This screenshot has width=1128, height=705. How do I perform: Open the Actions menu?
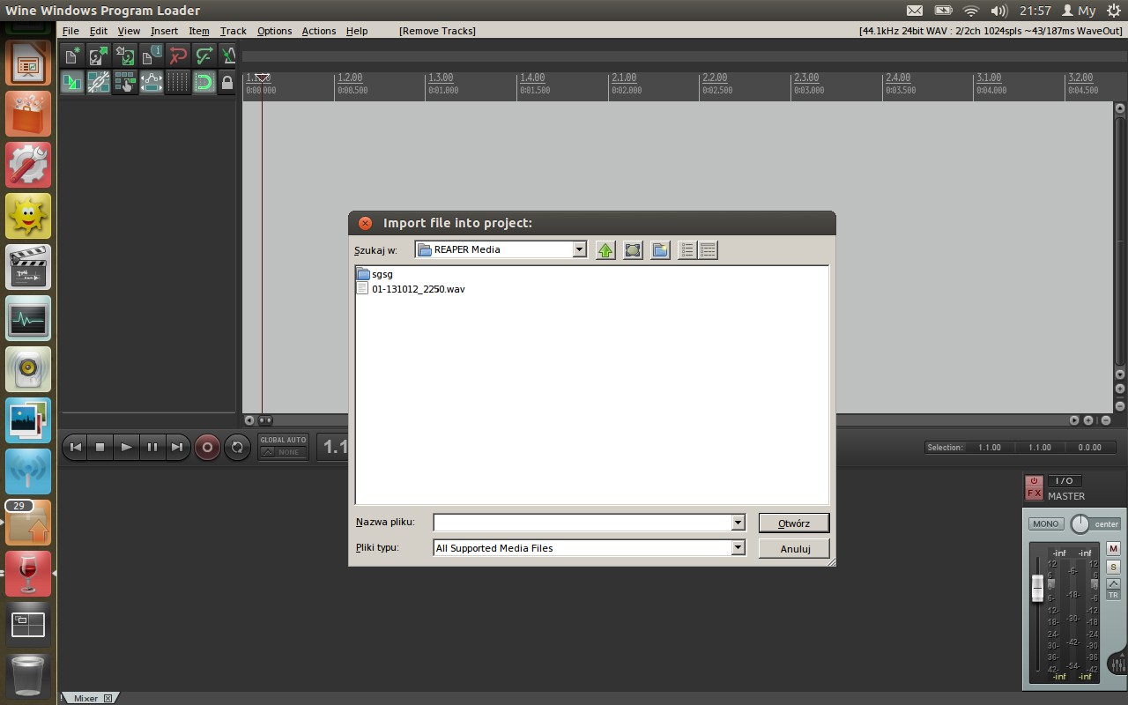[318, 31]
